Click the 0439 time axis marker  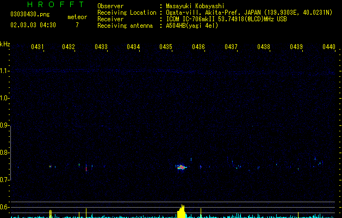pos(296,47)
